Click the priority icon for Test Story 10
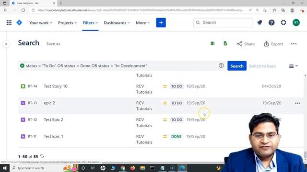The height and width of the screenshot is (172, 307). pos(165,86)
